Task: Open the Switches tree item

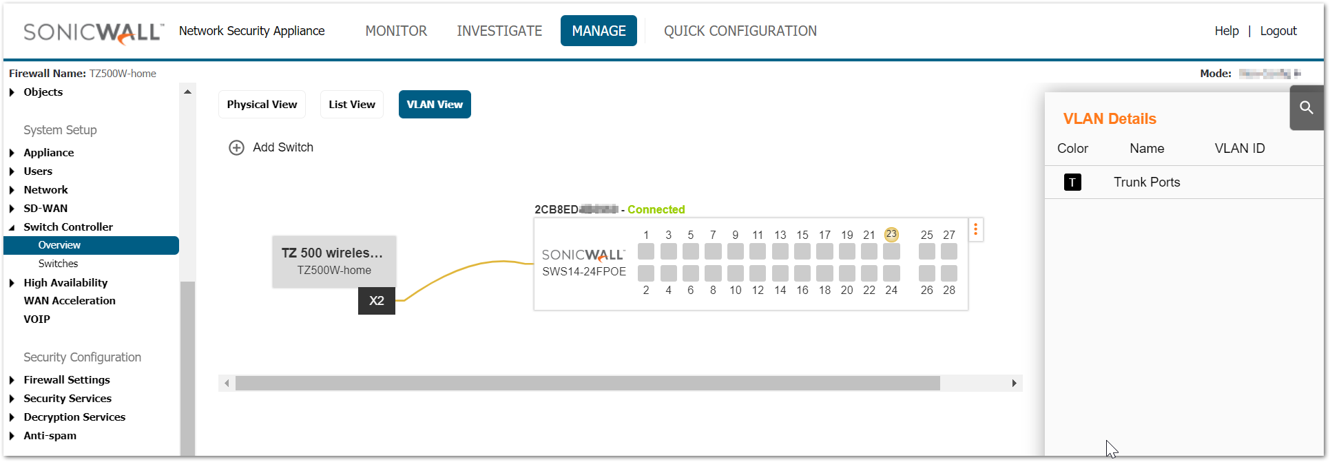Action: click(x=58, y=264)
